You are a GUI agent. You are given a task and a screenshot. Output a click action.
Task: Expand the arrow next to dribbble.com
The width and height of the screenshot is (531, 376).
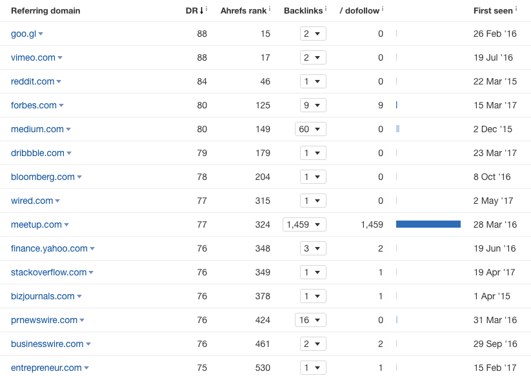69,153
